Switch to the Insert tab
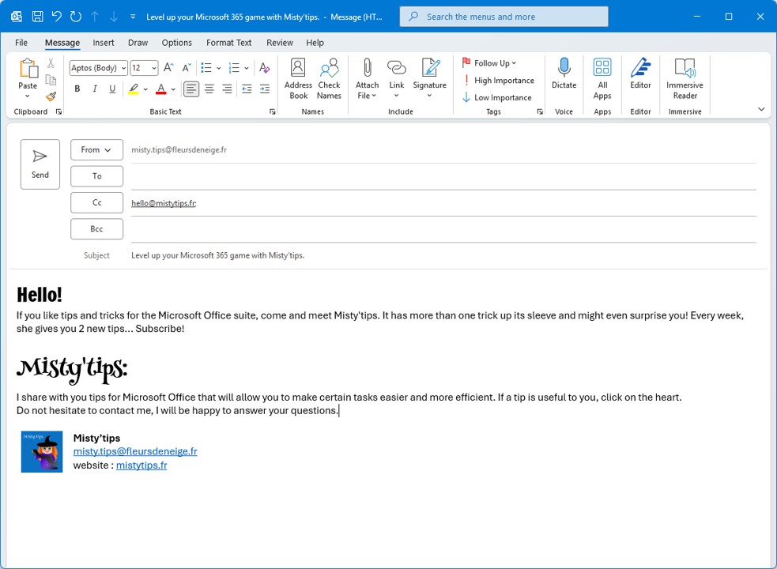Screen dimensions: 777x569 104,43
